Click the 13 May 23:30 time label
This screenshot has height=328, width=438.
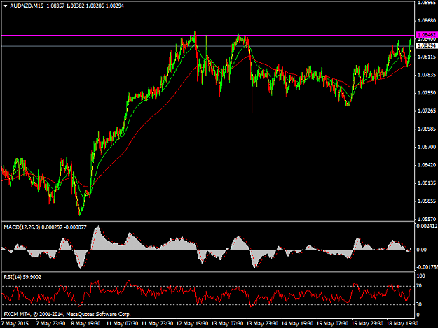point(262,324)
